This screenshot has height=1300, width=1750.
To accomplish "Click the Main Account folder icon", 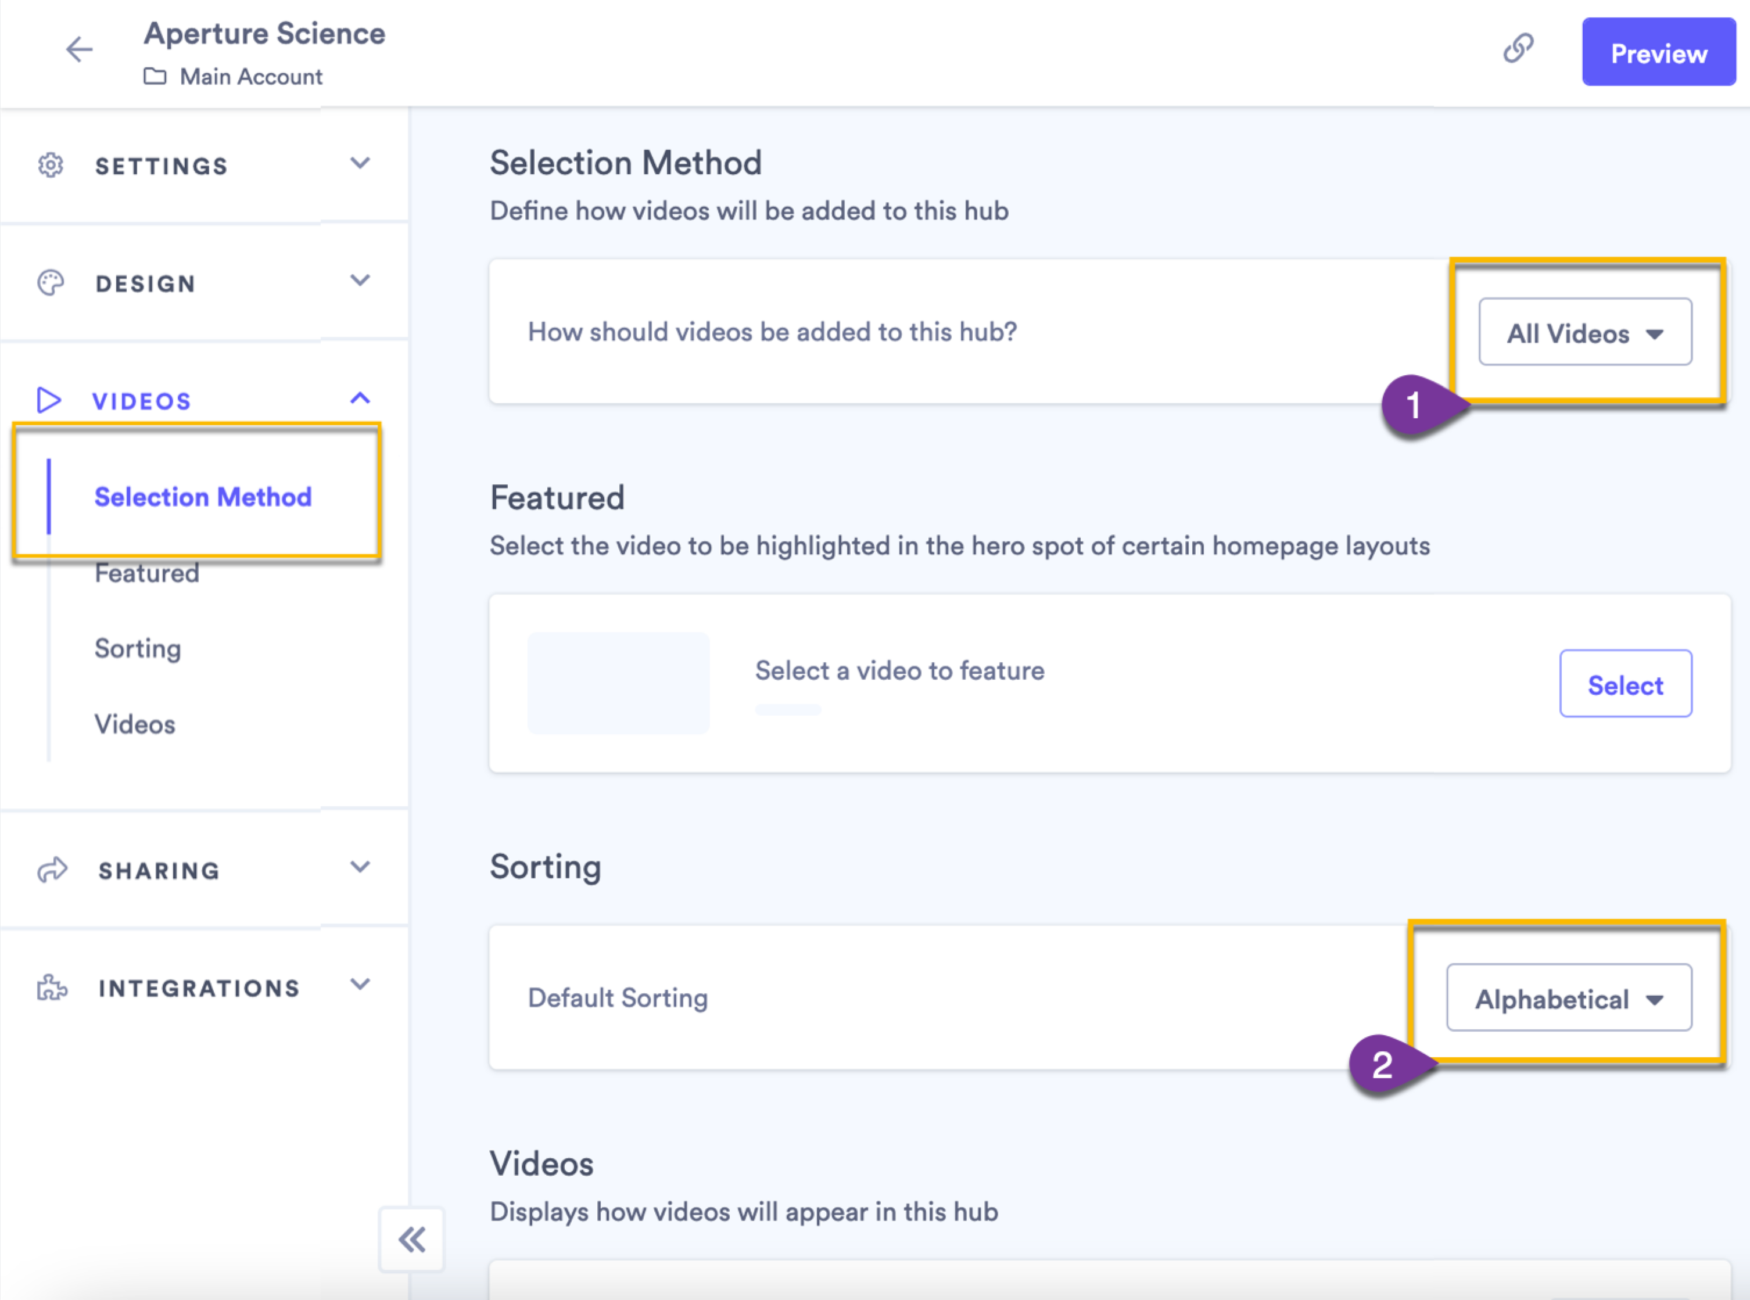I will [x=154, y=76].
